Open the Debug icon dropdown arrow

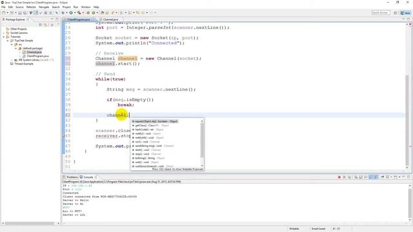pyautogui.click(x=66, y=13)
